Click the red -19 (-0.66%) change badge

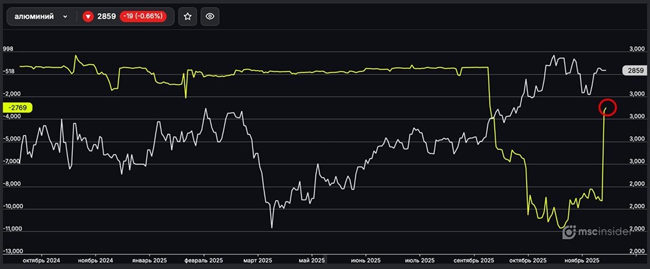click(x=143, y=17)
